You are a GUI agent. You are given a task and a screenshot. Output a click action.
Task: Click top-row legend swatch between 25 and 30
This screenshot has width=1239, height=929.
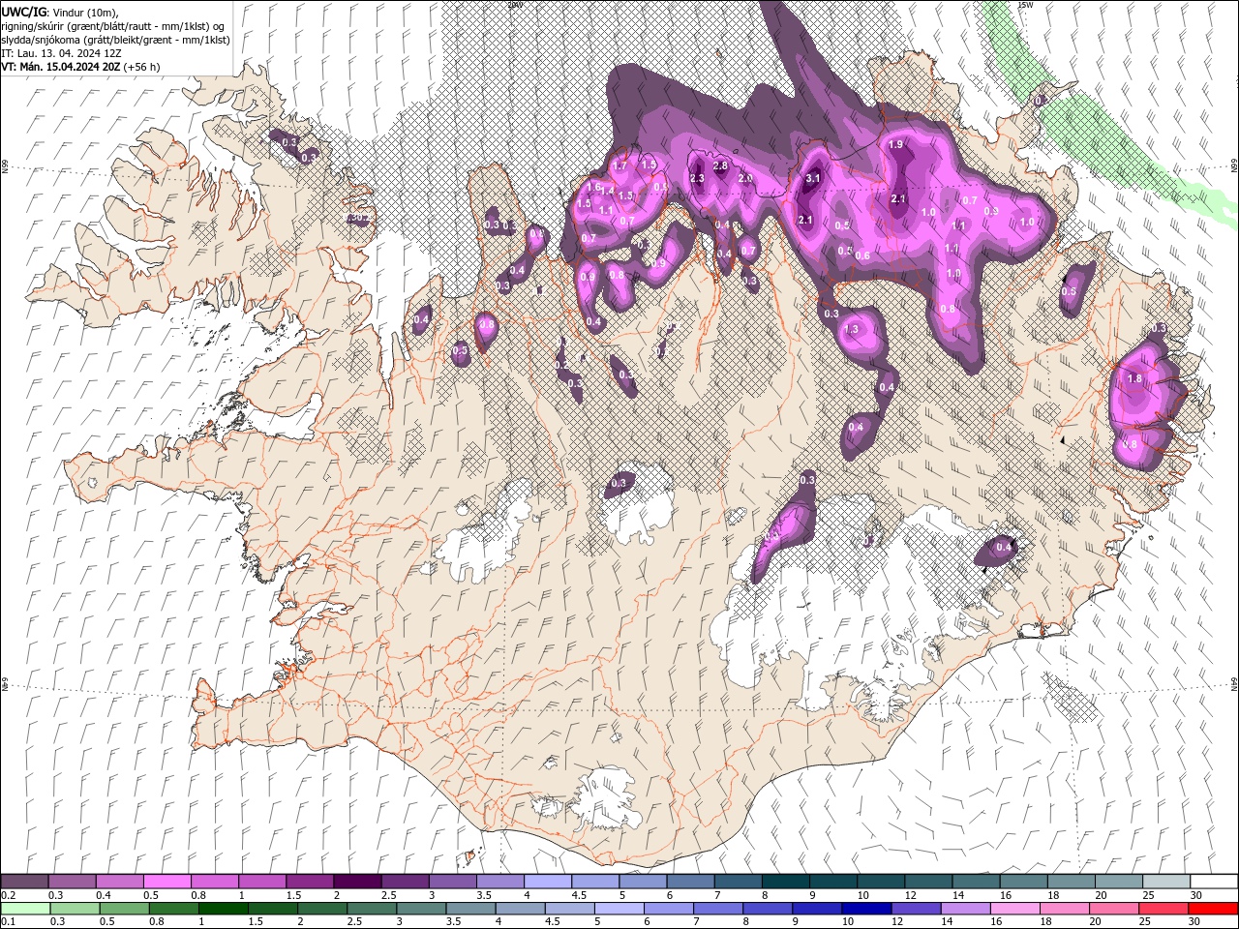tap(1166, 882)
